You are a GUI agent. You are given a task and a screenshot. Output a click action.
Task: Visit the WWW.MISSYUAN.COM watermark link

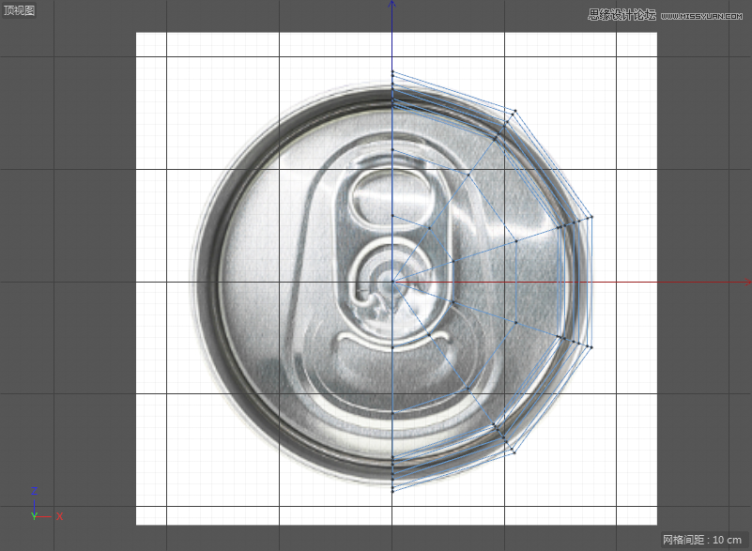tap(701, 14)
